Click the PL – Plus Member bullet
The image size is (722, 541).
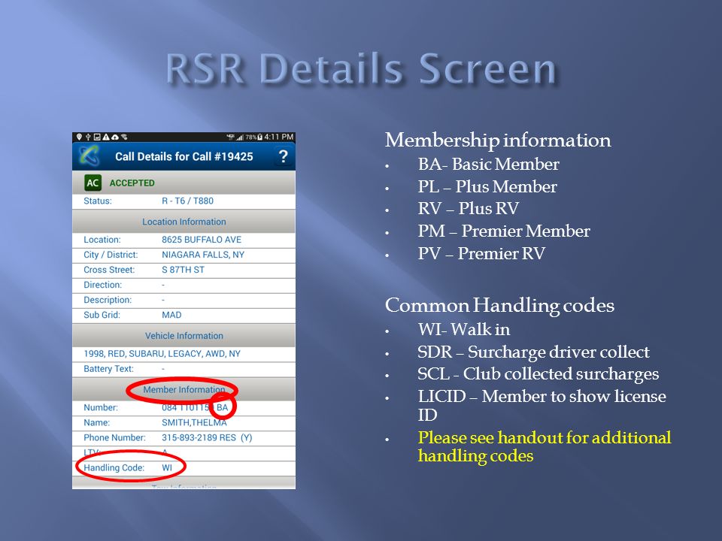coord(487,187)
